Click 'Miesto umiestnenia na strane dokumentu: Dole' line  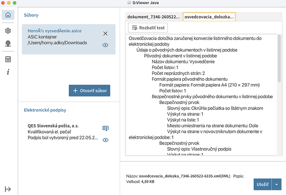click(213, 126)
